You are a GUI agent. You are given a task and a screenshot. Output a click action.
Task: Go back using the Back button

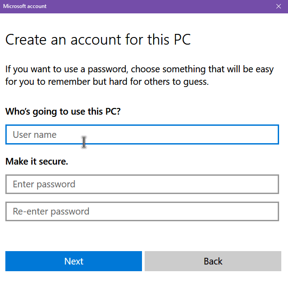(213, 261)
